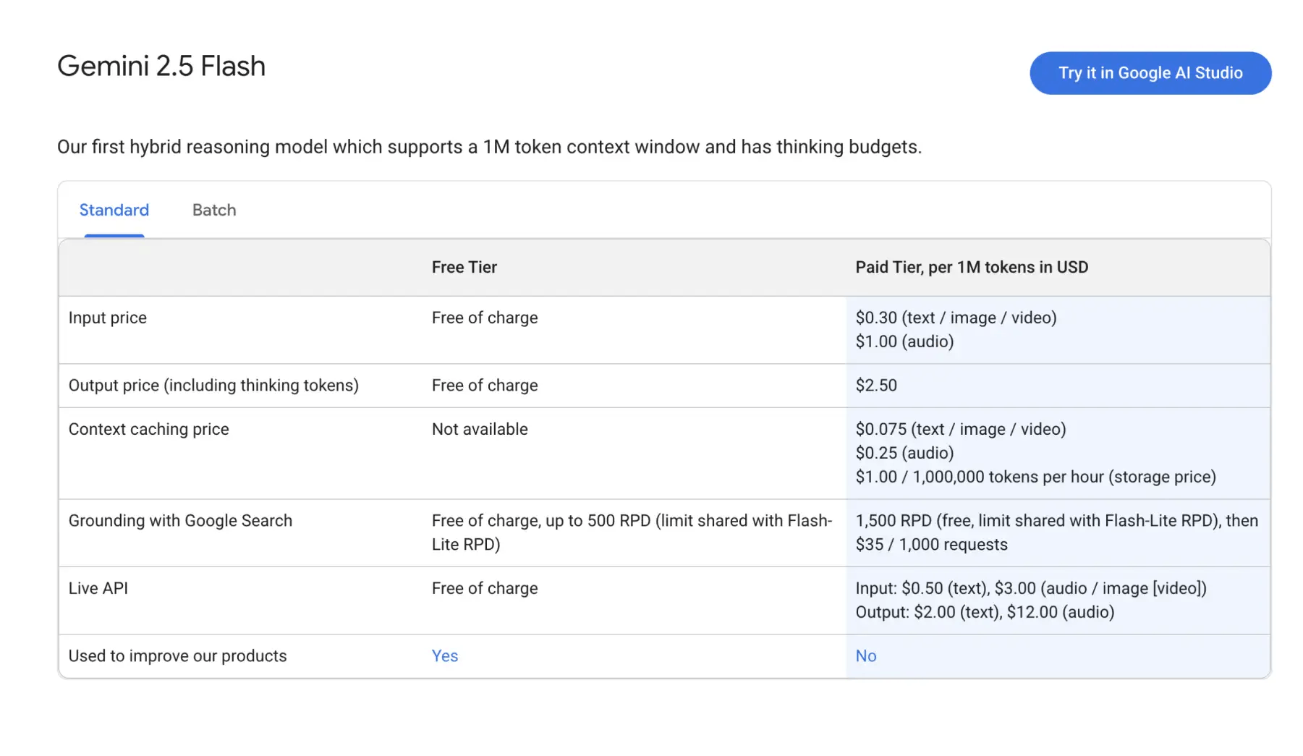Click the Context caching price row label
This screenshot has width=1303, height=756.
[x=148, y=429]
